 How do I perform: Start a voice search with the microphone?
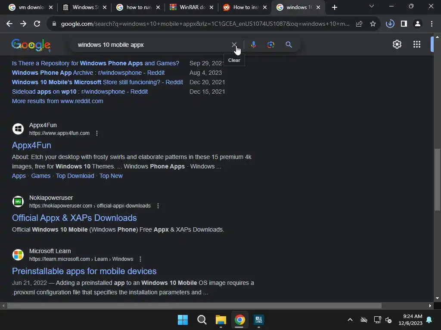253,45
